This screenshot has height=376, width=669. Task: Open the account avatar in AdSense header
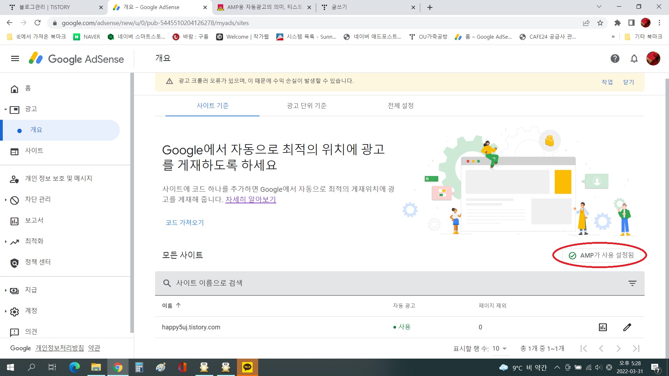pyautogui.click(x=653, y=58)
